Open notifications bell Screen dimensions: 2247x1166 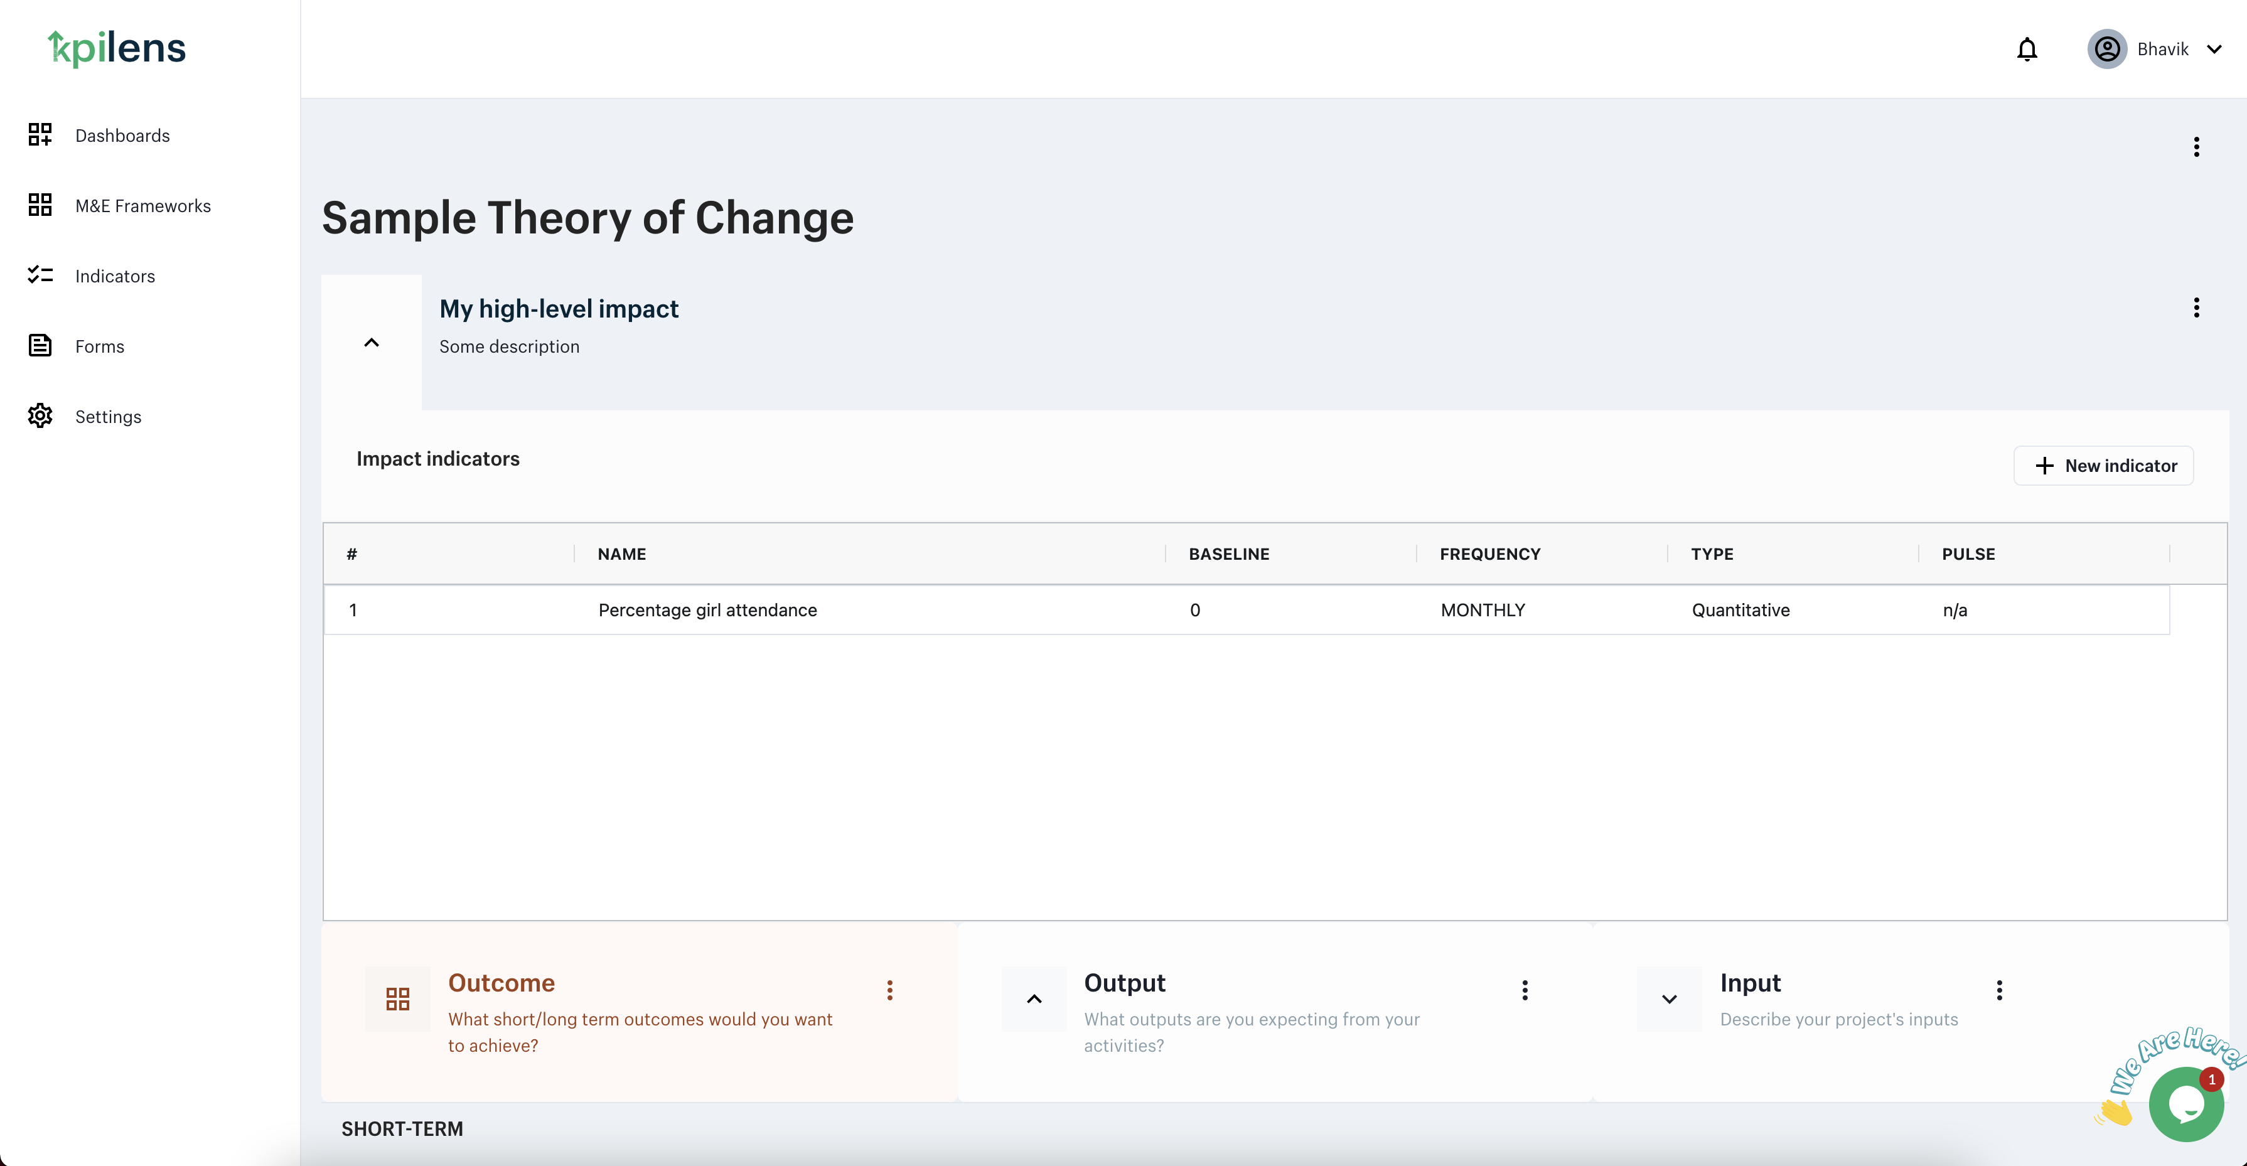[x=2026, y=49]
